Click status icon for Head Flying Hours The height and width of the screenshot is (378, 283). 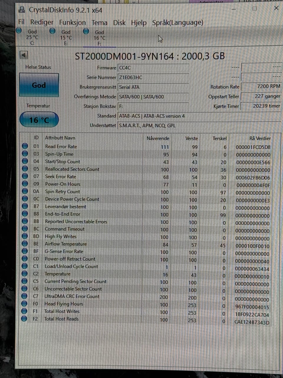pyautogui.click(x=24, y=304)
